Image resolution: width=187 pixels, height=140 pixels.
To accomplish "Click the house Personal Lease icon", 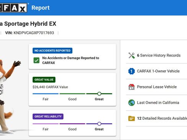I will point(131,87).
